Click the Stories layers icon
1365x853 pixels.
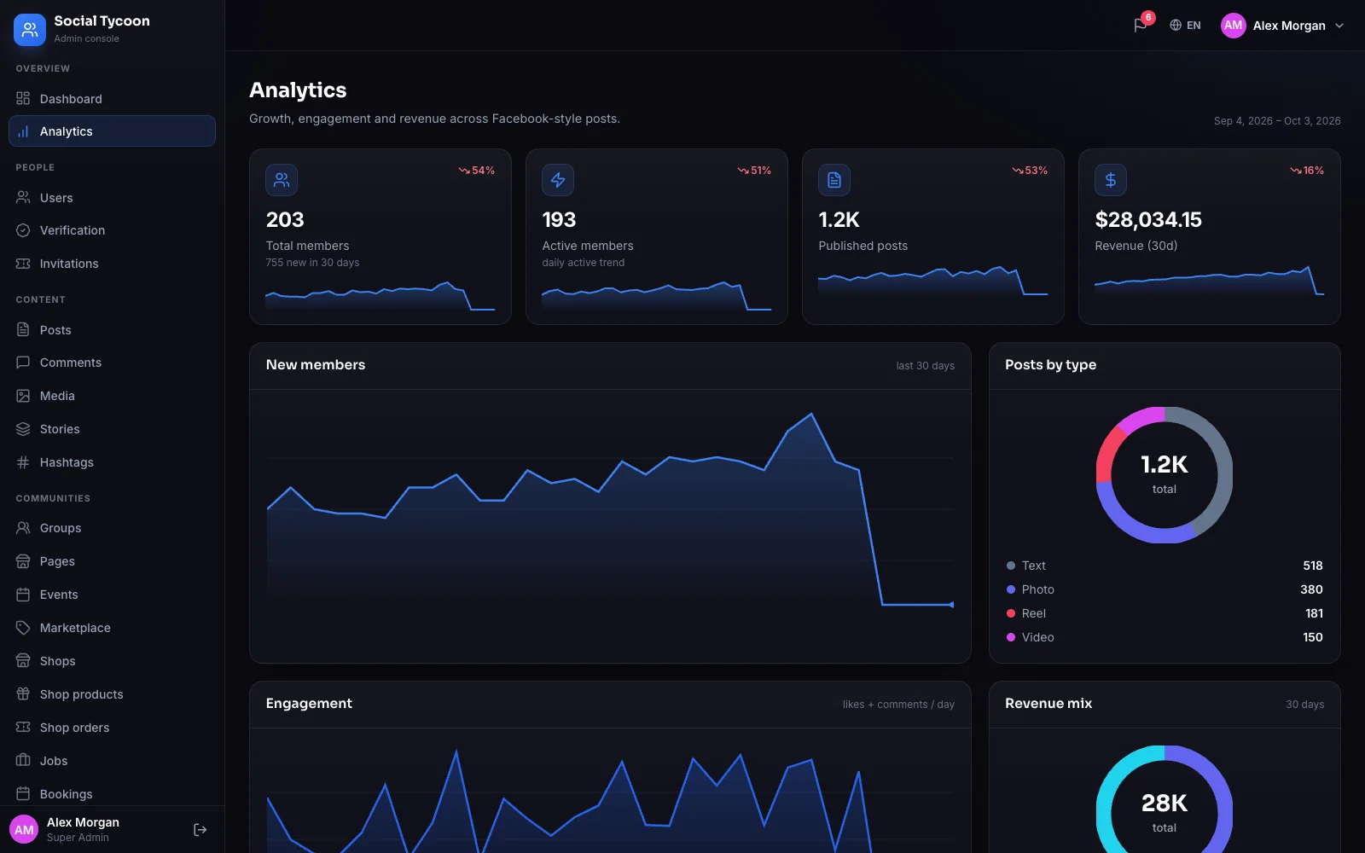pyautogui.click(x=23, y=429)
